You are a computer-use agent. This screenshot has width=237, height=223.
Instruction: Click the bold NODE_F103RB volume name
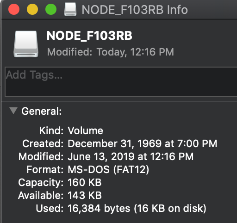point(89,36)
